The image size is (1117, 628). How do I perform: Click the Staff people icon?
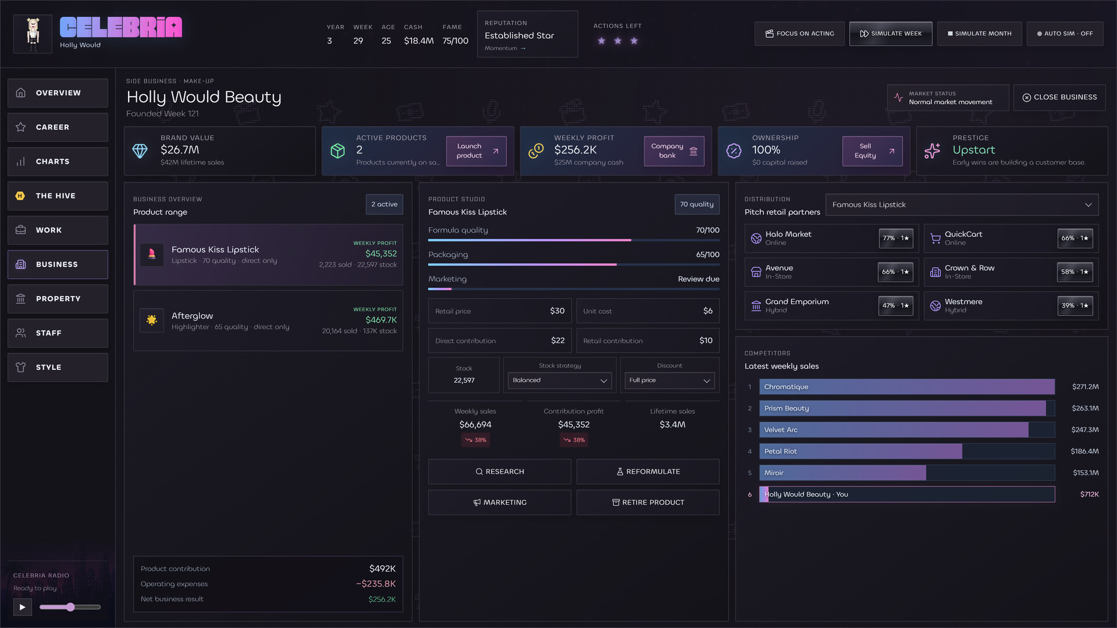pos(21,333)
